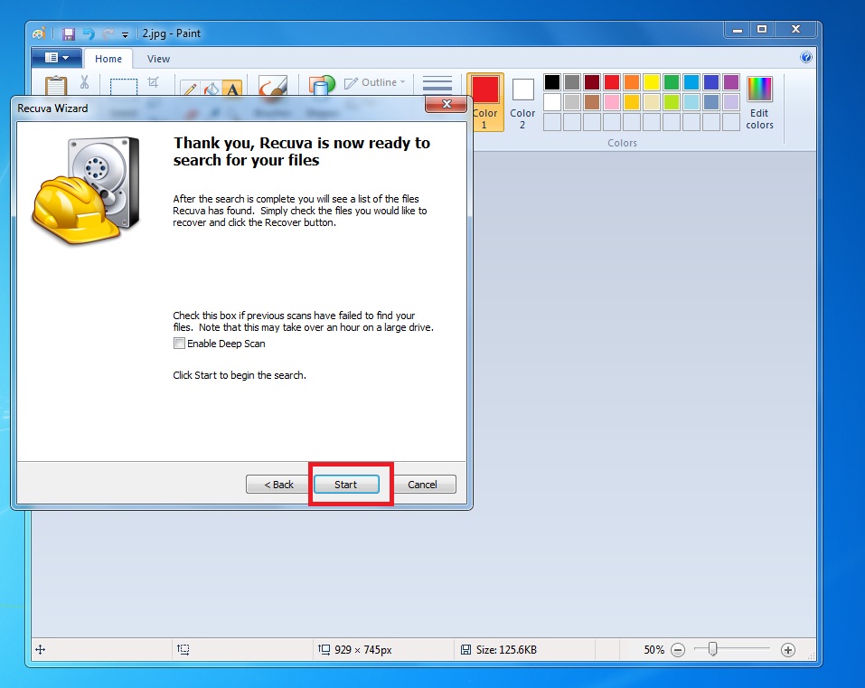Switch to the View ribbon tab
The image size is (865, 688).
pos(158,59)
